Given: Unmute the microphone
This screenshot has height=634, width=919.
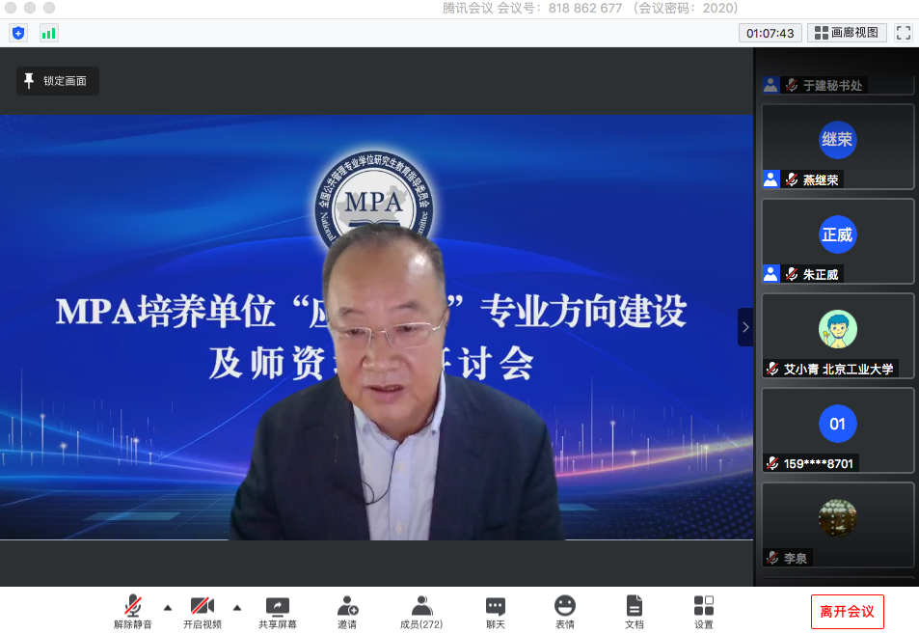Looking at the screenshot, I should 133,612.
